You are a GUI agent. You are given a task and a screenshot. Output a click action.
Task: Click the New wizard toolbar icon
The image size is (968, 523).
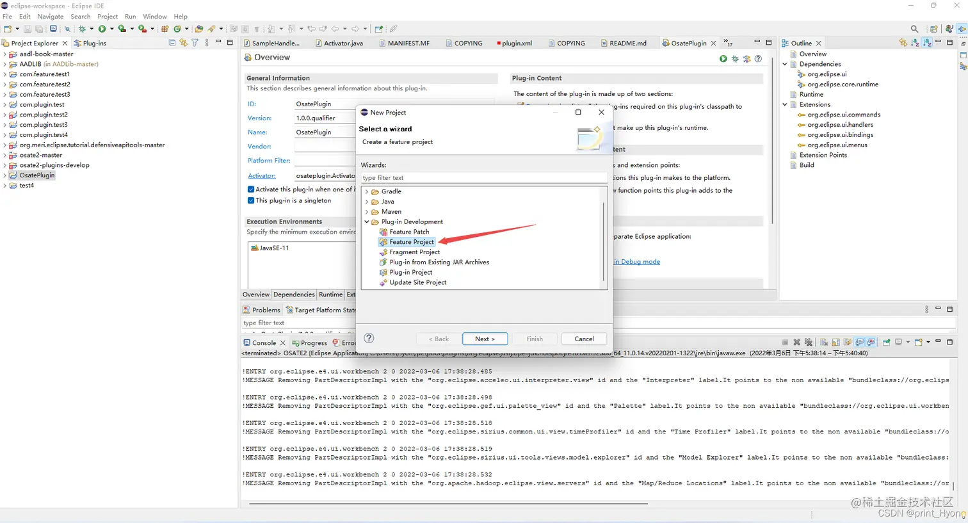8,29
